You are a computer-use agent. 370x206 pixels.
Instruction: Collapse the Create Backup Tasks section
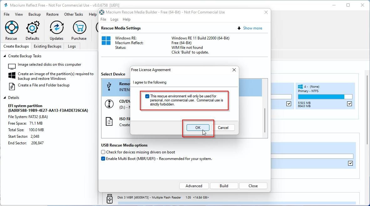pos(4,56)
